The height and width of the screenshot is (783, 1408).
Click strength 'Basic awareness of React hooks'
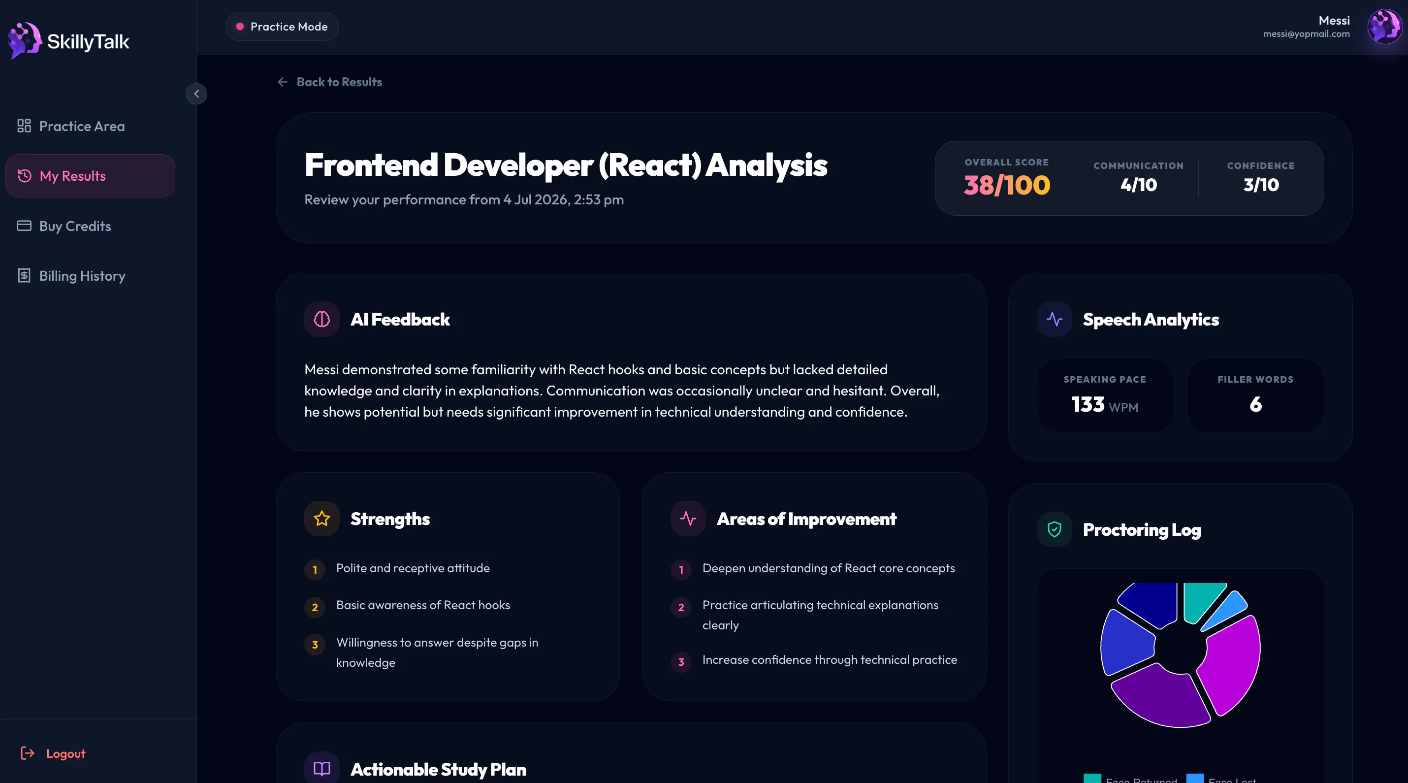(x=423, y=605)
